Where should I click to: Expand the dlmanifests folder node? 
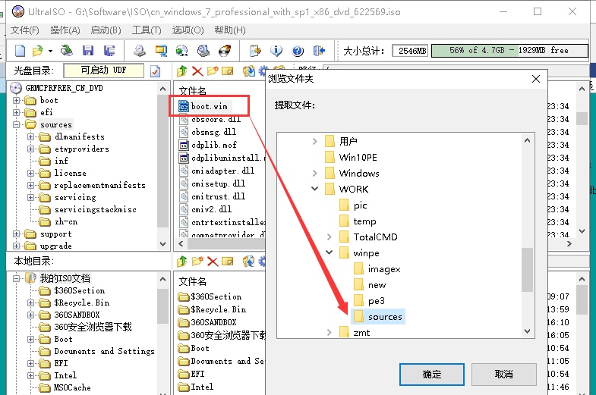coord(31,137)
